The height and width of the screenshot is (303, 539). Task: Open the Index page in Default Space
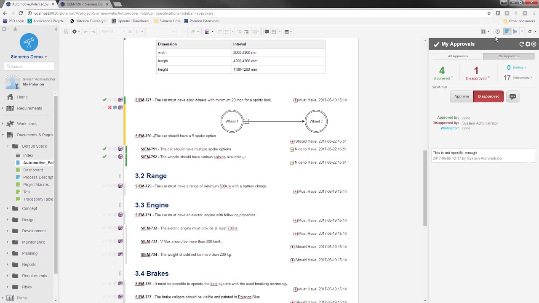coord(28,155)
